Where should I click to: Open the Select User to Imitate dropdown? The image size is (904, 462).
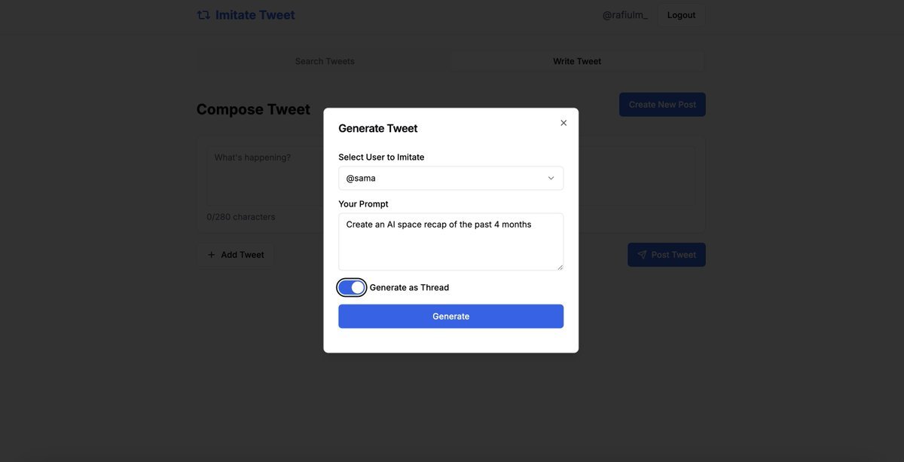click(x=450, y=179)
